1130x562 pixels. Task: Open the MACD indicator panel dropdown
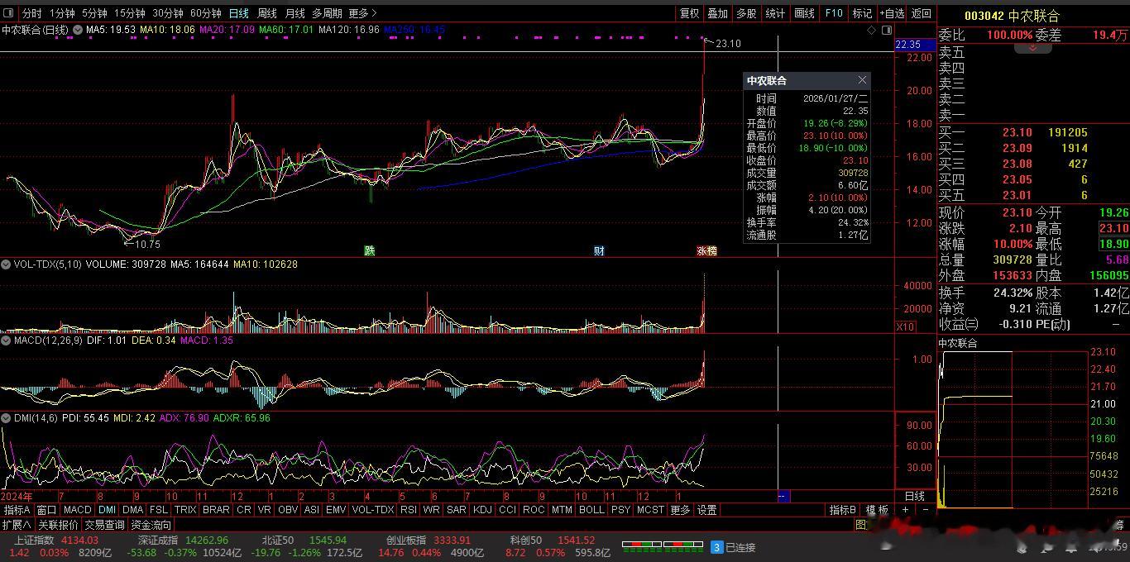click(x=6, y=341)
